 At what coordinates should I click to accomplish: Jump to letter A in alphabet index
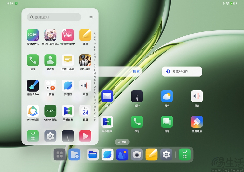click(x=95, y=33)
